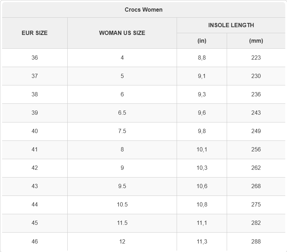Select the EUR SIZE column header

[35, 33]
